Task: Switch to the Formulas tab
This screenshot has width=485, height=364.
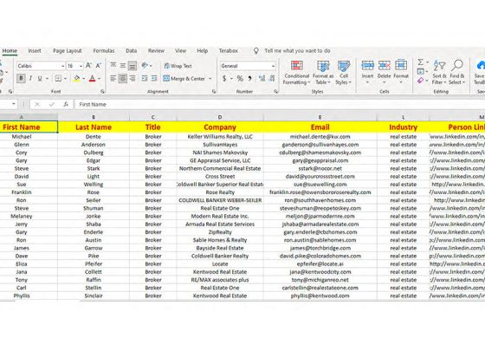Action: pos(104,51)
